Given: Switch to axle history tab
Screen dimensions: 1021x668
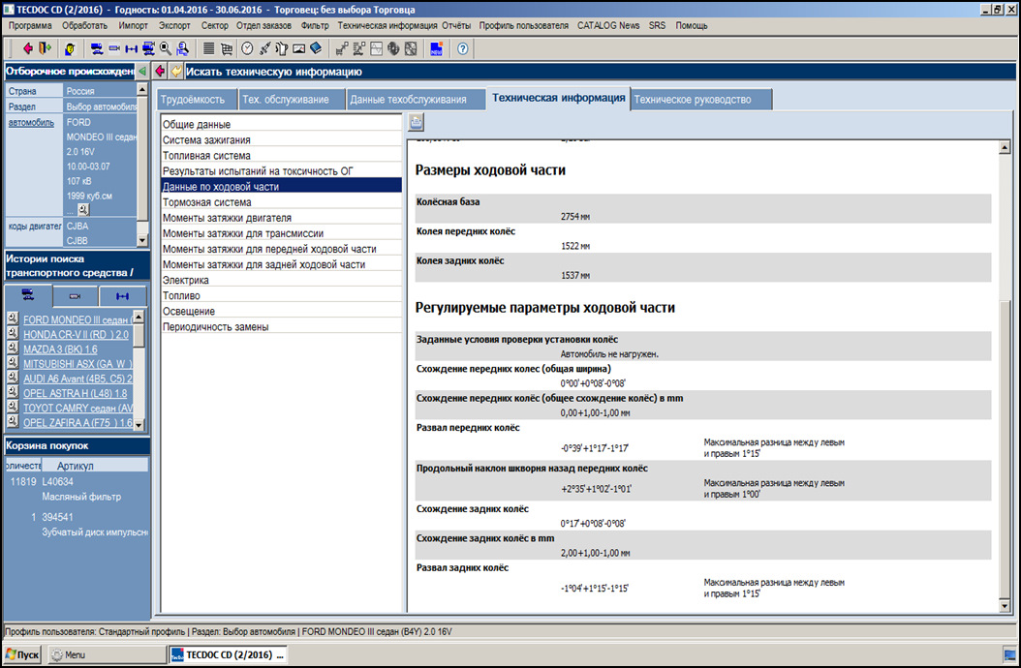Looking at the screenshot, I should click(x=122, y=296).
